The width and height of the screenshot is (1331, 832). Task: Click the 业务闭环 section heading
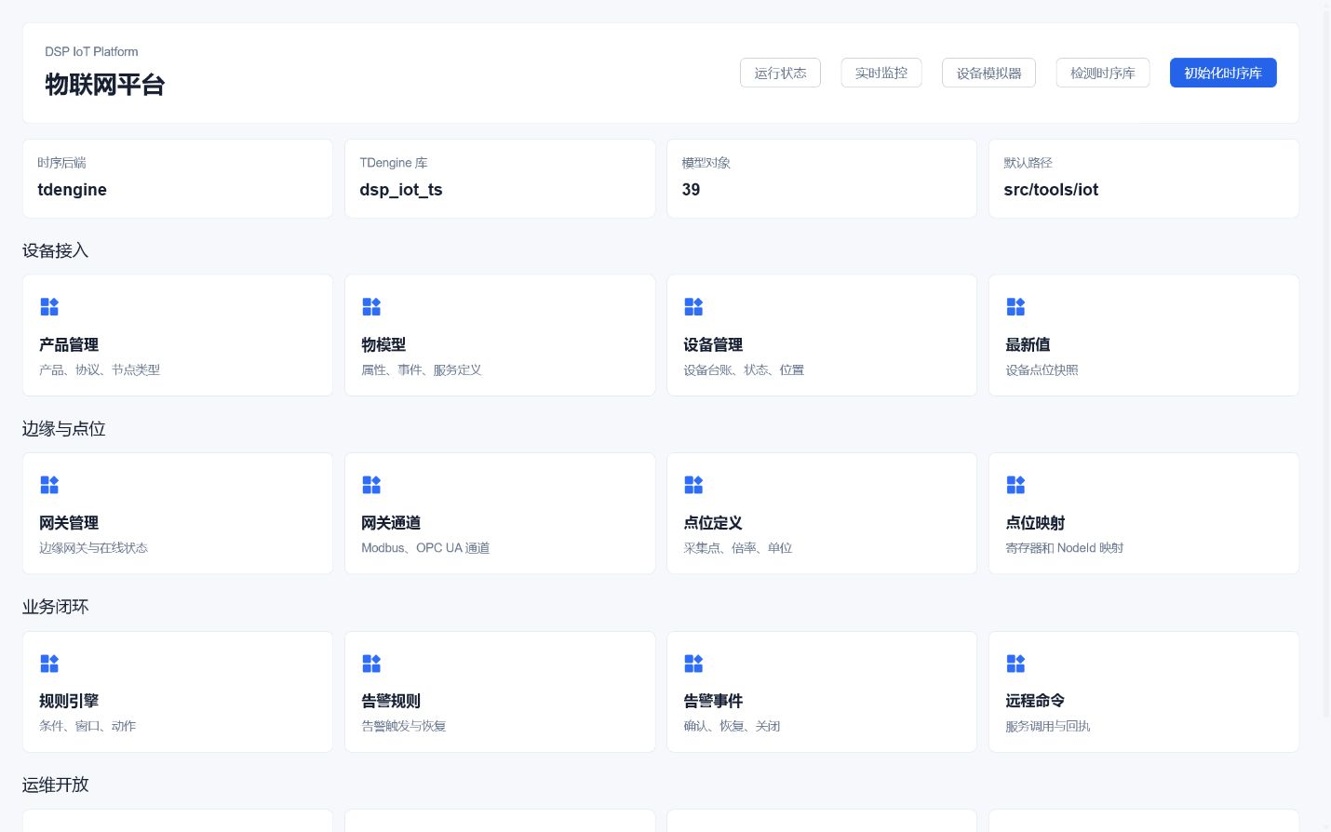pos(56,607)
